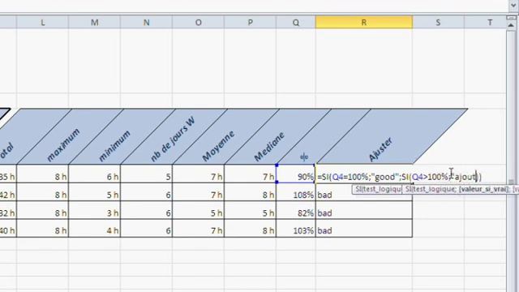The height and width of the screenshot is (292, 519).
Task: Click the SI formula being edited in column R
Action: [399, 177]
